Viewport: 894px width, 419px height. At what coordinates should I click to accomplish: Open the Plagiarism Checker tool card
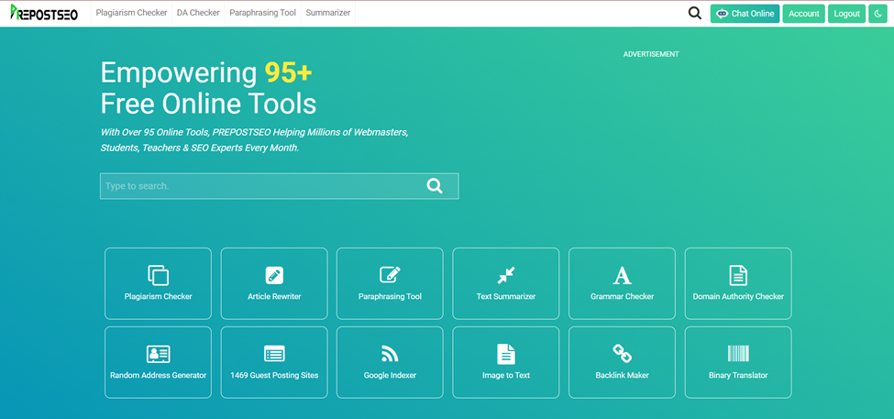click(158, 283)
